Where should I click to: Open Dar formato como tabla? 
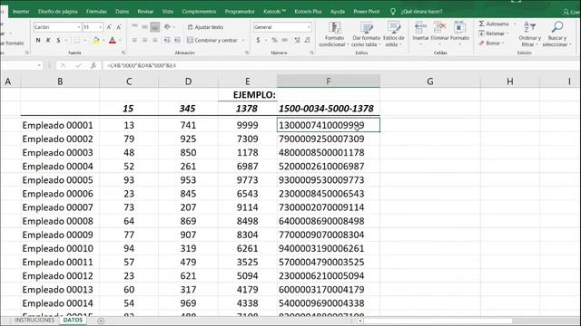366,34
